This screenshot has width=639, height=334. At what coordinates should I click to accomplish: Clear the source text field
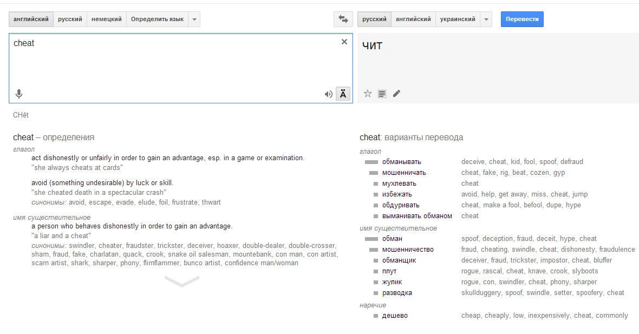coord(344,42)
